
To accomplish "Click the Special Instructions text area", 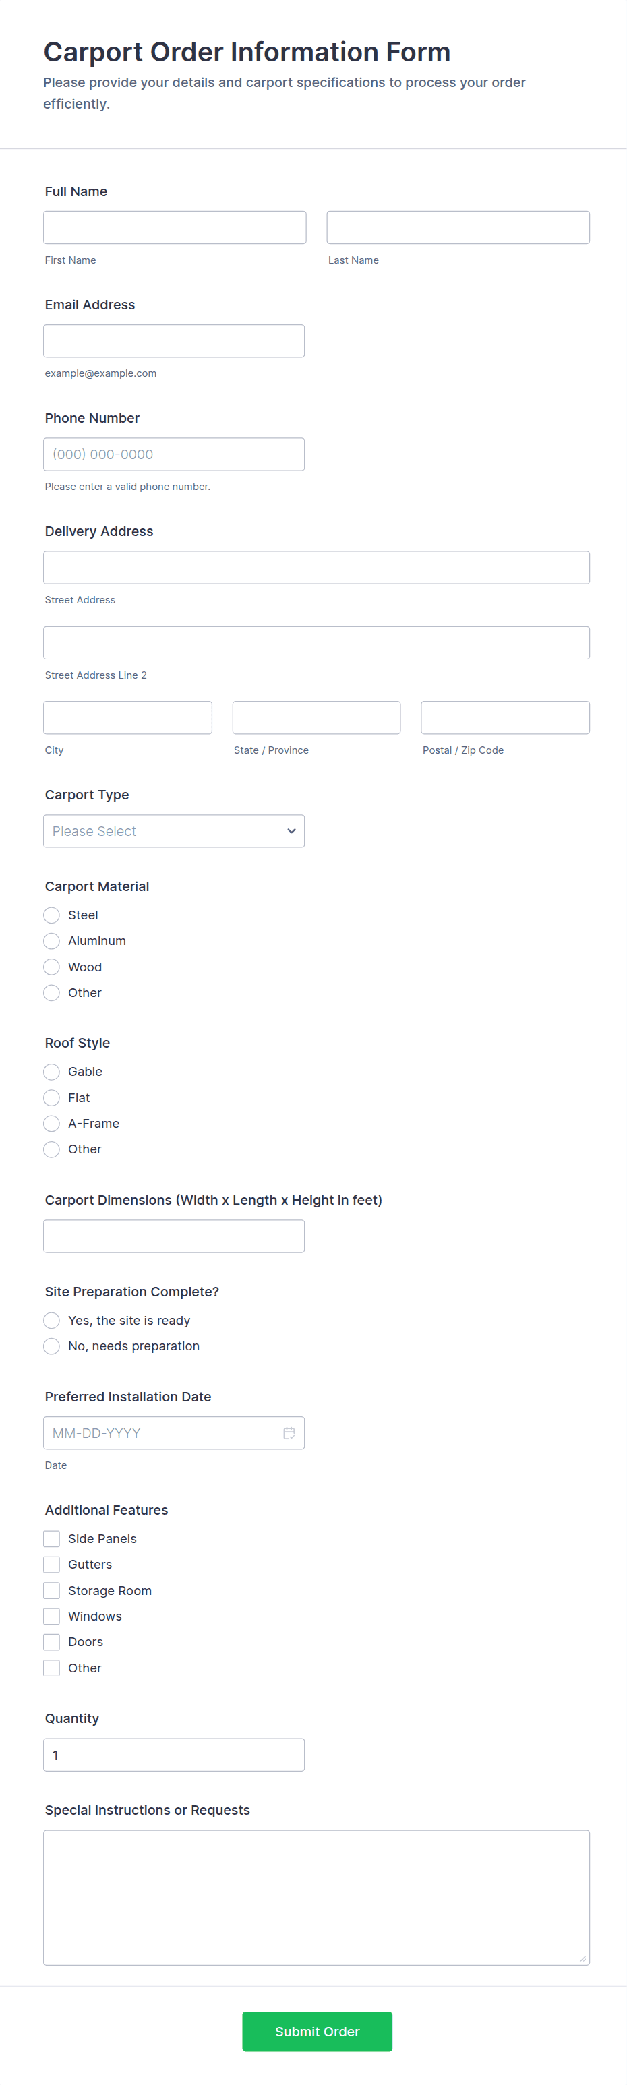I will [316, 1897].
